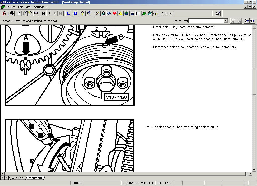This screenshot has width=257, height=186.
Task: Click the coolant pump tensioning illustration
Action: pos(70,146)
